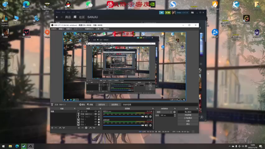This screenshot has height=149, width=265.
Task: Open settings gear for desktop audio channel
Action: click(x=150, y=125)
